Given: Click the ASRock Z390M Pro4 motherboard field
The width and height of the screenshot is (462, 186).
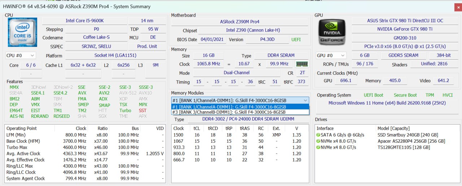Looking at the screenshot, I should [240, 22].
